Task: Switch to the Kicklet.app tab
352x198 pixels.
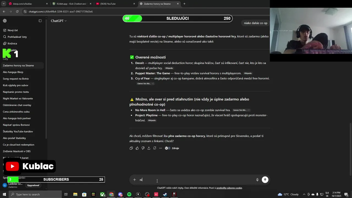Action: coord(71,4)
